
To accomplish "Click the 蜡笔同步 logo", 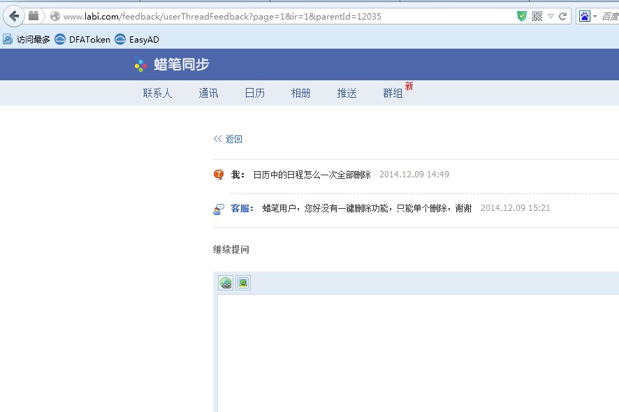I will click(x=172, y=64).
